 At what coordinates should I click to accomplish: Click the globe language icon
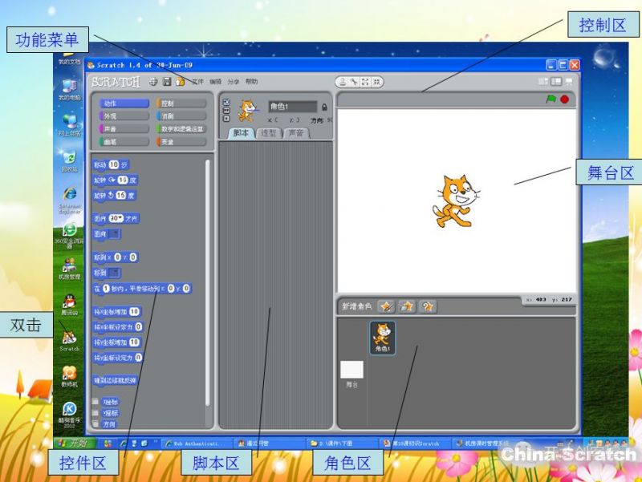(154, 82)
